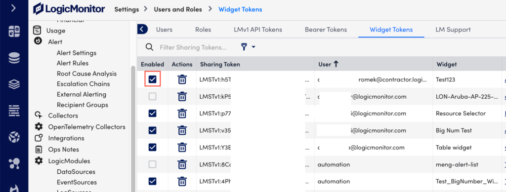Open Dashboards icon in dark navigation rail

14,32
